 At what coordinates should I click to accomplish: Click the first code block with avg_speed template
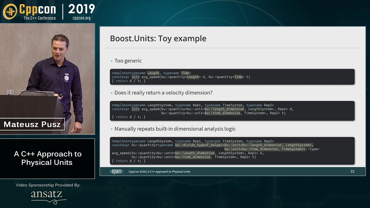coord(232,77)
